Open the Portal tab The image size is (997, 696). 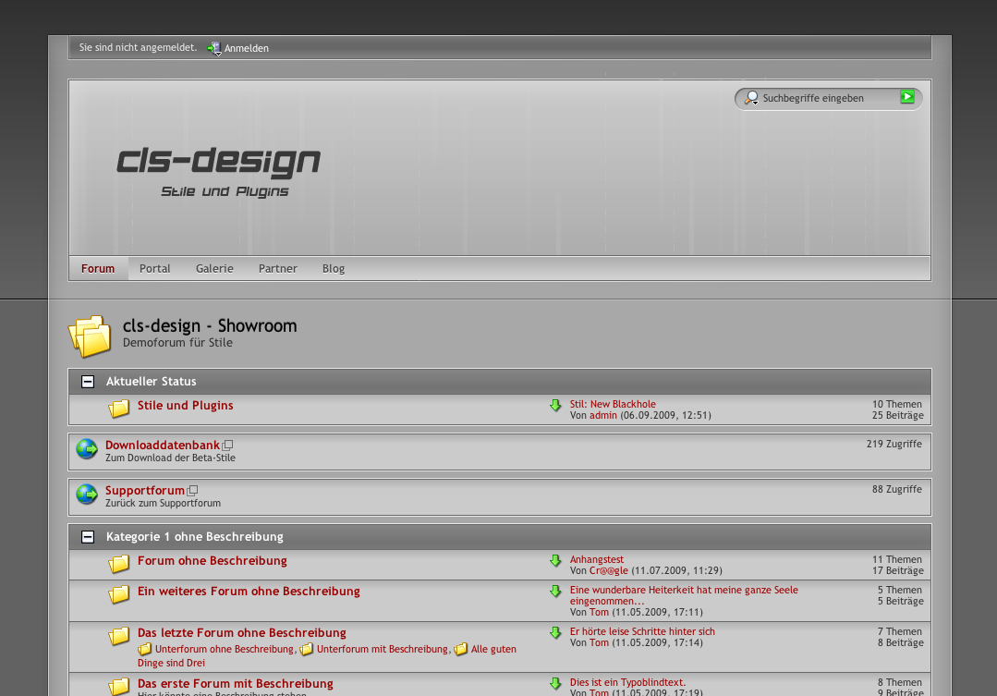[154, 269]
